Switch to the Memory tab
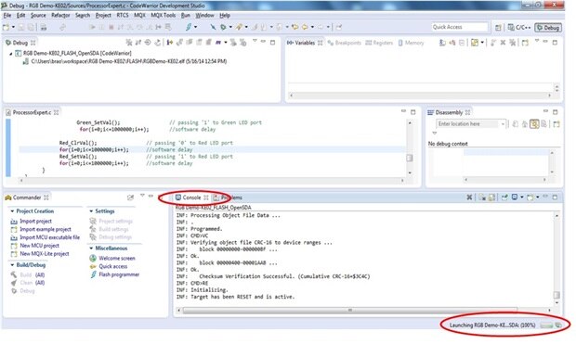This screenshot has width=576, height=344. coord(411,43)
